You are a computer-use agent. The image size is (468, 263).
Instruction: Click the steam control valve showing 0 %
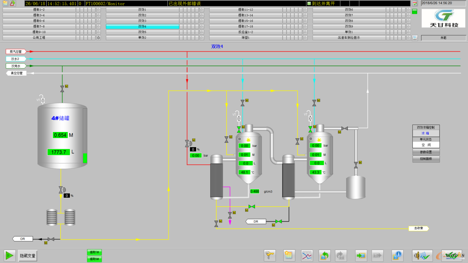[x=187, y=143]
